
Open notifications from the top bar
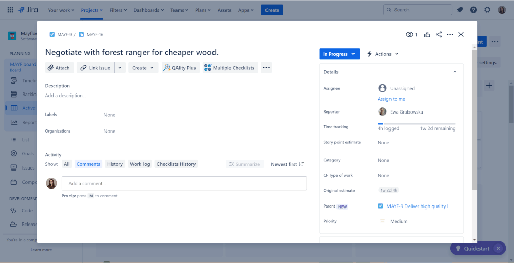point(459,10)
